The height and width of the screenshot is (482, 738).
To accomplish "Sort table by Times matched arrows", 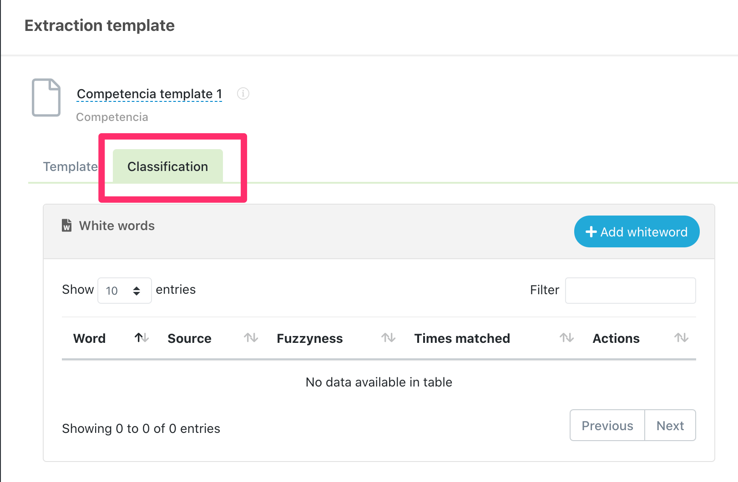I will coord(566,338).
